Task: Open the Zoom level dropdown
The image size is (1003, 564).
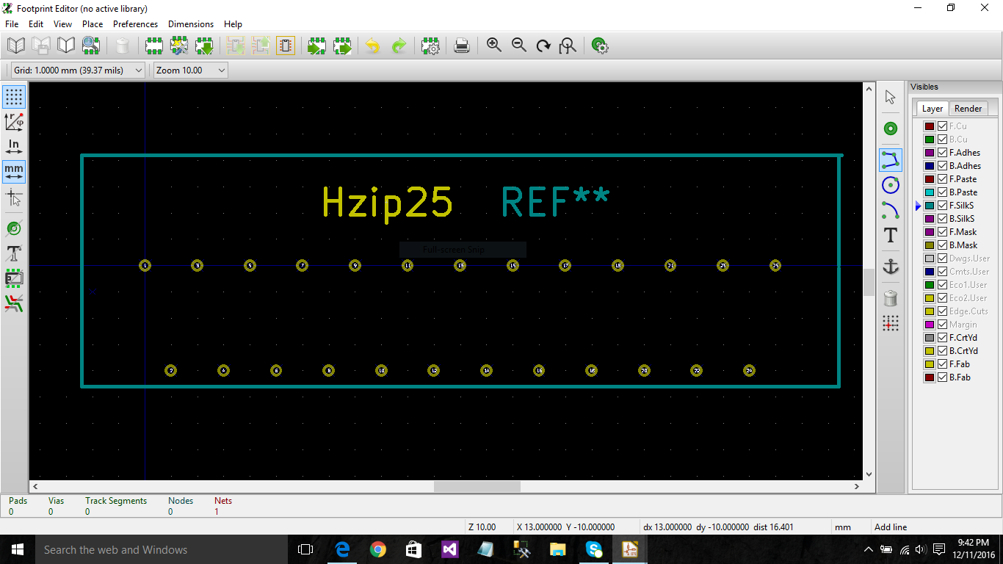Action: coord(190,70)
